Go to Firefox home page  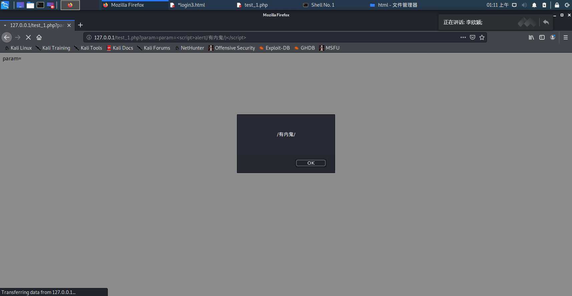click(39, 37)
